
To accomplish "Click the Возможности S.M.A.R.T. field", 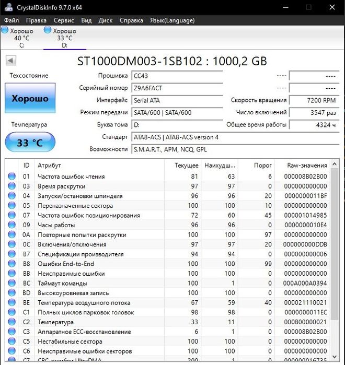I will 235,149.
